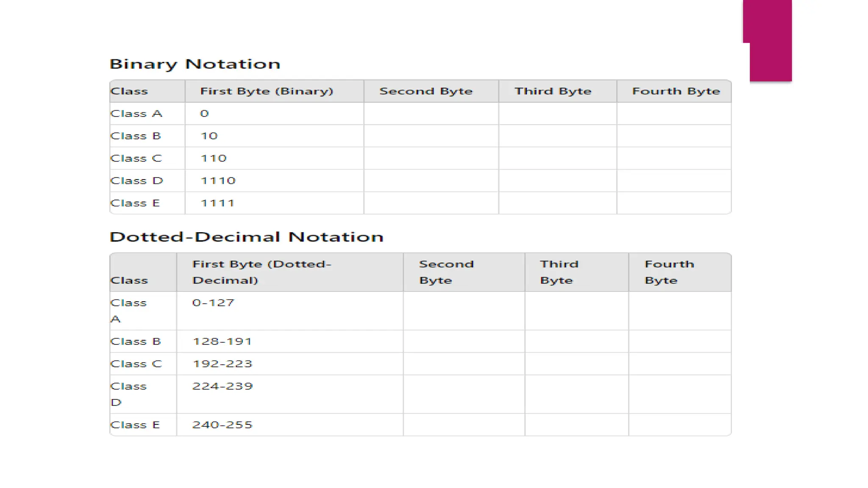Select the '1110' Class D binary cell
The image size is (868, 488).
coord(218,181)
